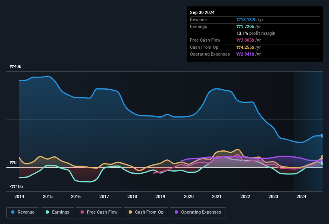Click the orange Cash From Op endpoint marker
The height and width of the screenshot is (224, 329).
tap(322, 157)
